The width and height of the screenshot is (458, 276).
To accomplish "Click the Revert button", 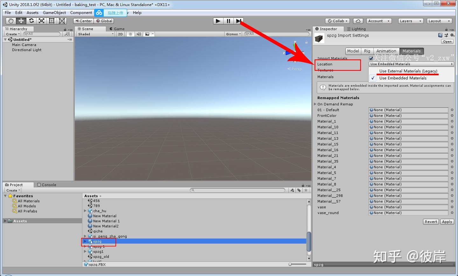I will [431, 222].
